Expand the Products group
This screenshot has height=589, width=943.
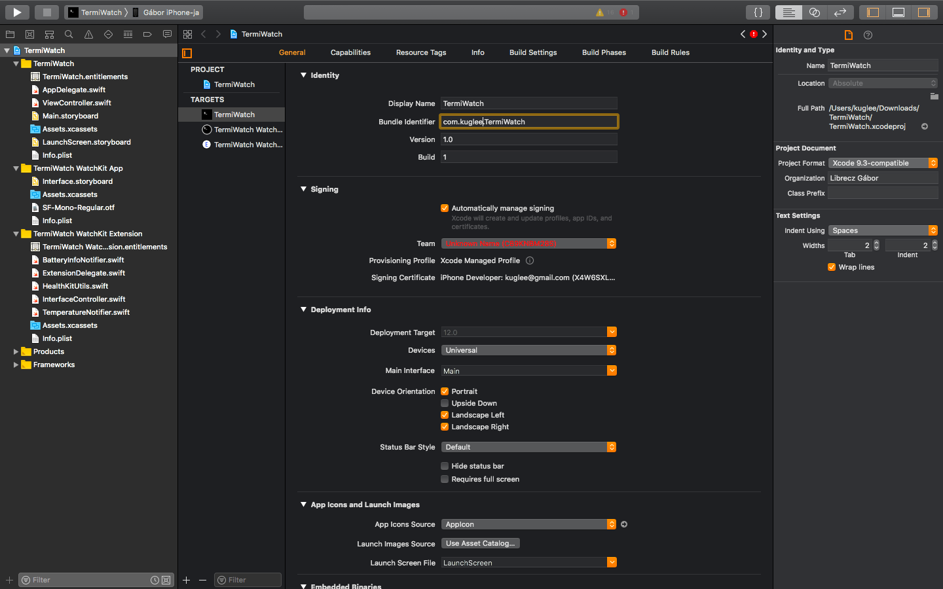[x=16, y=351]
